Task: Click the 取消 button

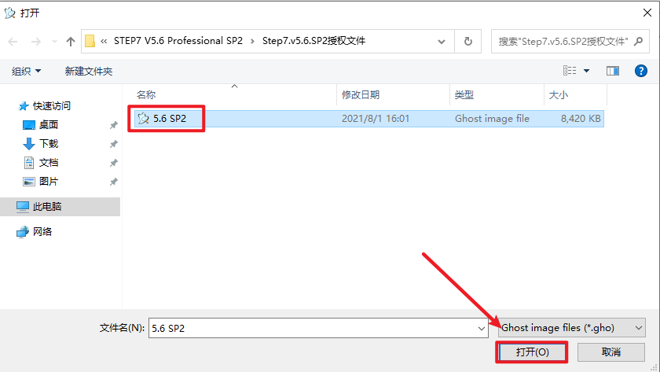Action: 610,352
